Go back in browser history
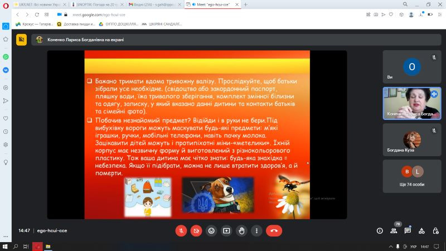 18,15
